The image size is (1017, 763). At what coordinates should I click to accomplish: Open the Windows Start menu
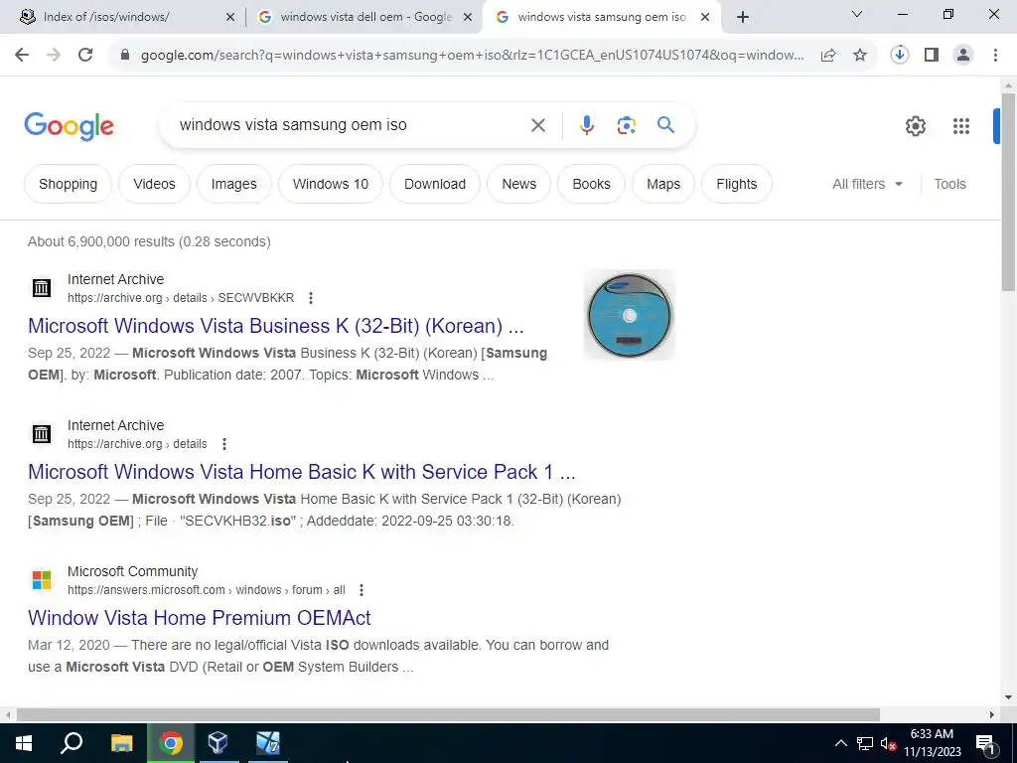[x=24, y=743]
